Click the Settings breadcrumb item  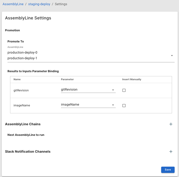[61, 4]
